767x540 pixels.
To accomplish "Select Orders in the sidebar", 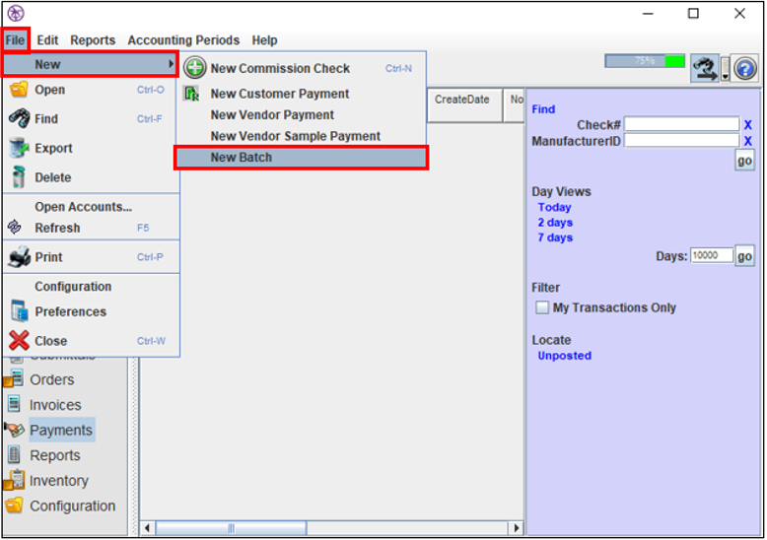I will (52, 379).
